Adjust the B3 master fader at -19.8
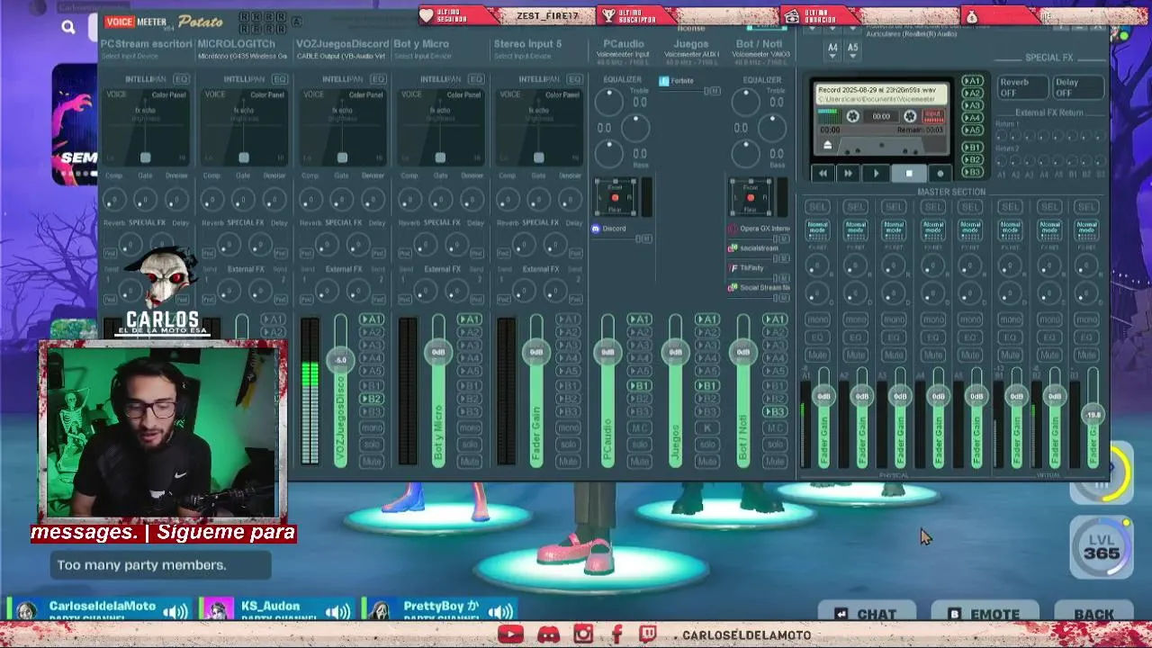 tap(1093, 415)
